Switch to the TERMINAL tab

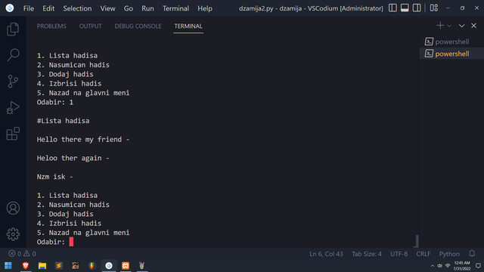pyautogui.click(x=188, y=26)
